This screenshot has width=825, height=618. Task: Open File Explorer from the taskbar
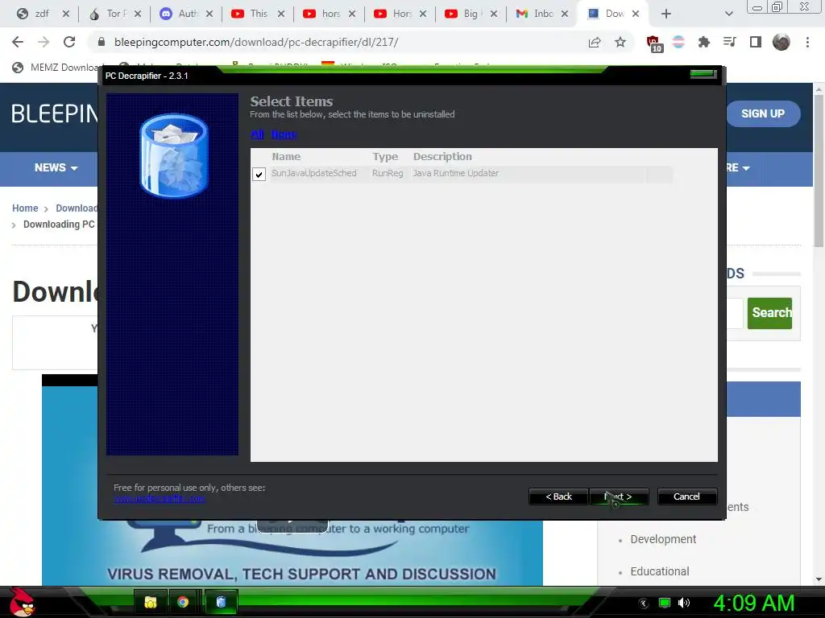point(151,602)
